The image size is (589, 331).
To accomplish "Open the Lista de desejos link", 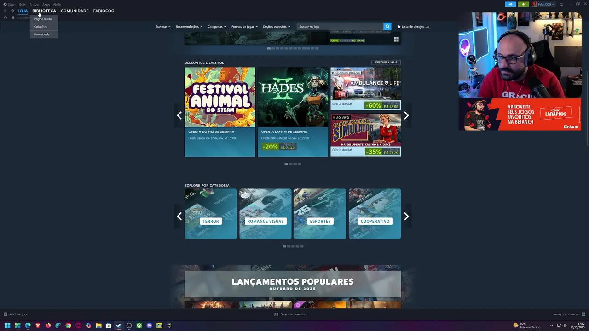I will [413, 27].
